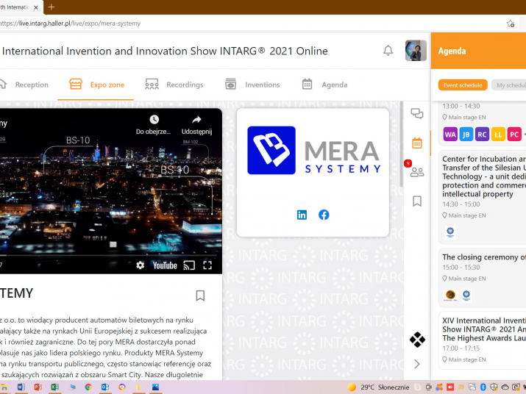Go to the Inventions tab
The image size is (526, 394).
click(252, 85)
